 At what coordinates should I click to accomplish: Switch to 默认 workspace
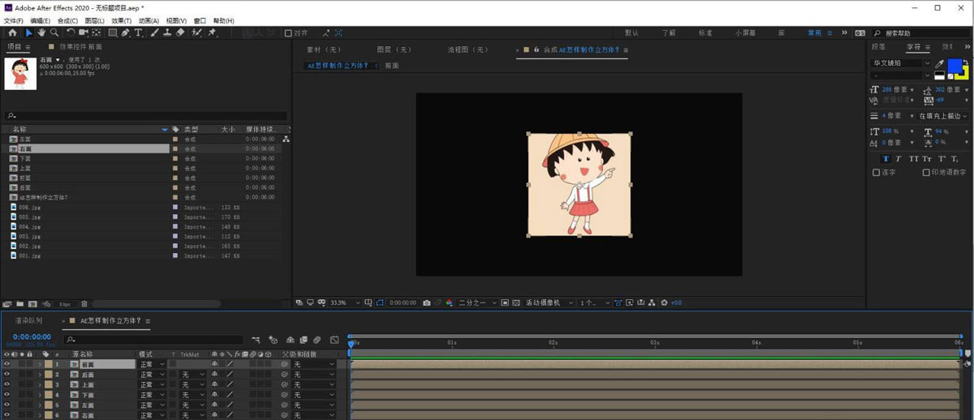click(631, 33)
